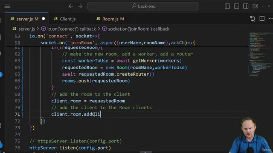Click line number 62 in the gutter

17,54
